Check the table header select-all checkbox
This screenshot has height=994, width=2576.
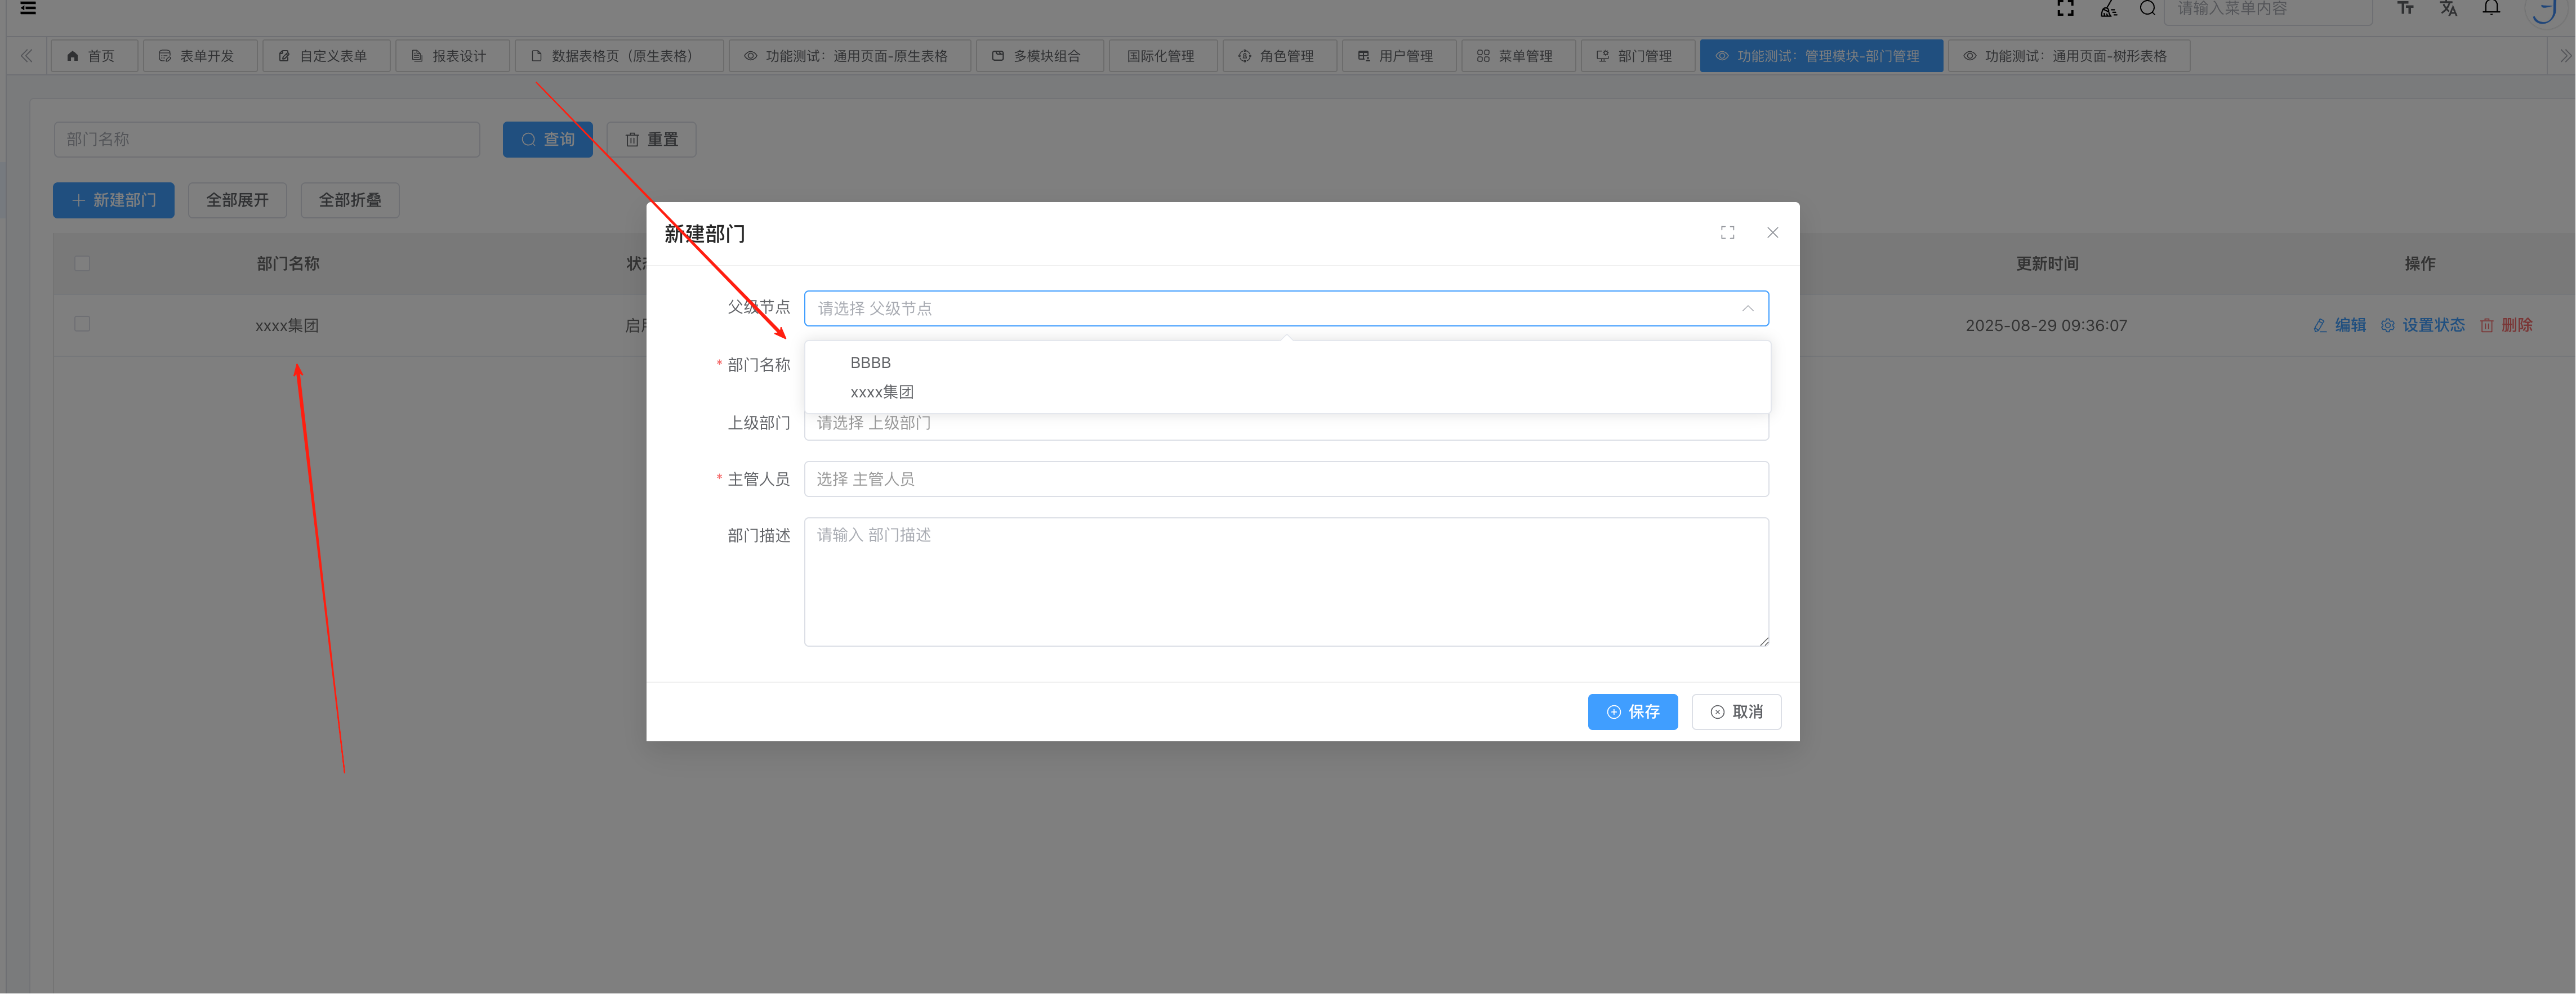point(82,264)
